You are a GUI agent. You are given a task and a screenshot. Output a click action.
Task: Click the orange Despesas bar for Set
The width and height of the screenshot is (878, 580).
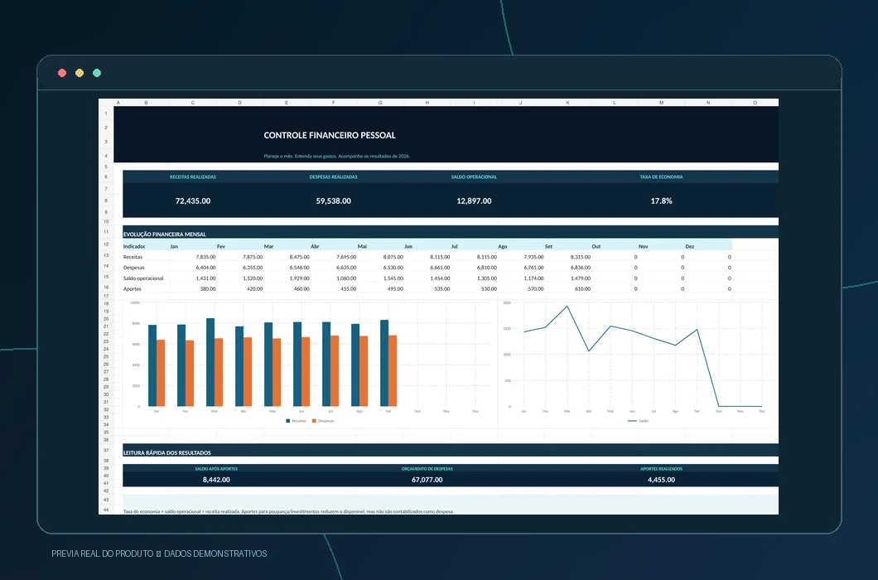point(393,371)
